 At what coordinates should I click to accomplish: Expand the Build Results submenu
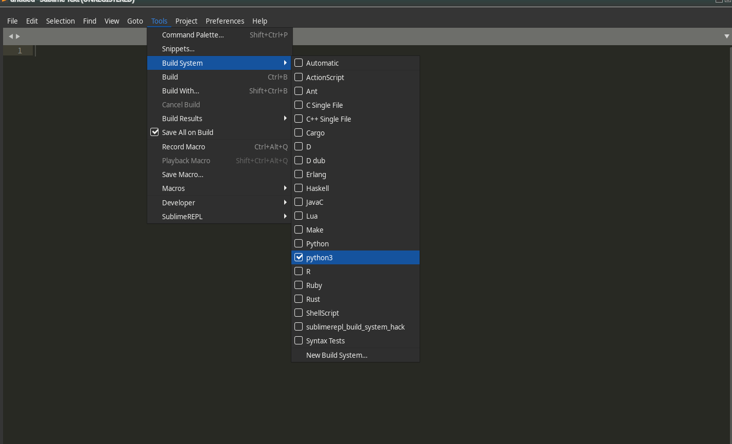tap(220, 118)
